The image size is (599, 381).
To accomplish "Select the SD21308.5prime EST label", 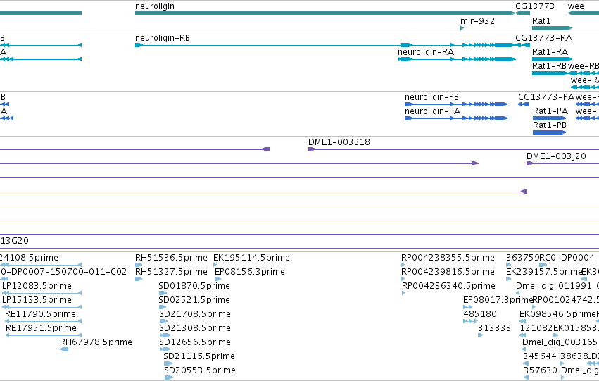I will 195,328.
